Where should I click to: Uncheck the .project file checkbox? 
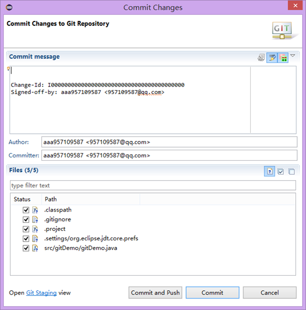[x=26, y=229]
